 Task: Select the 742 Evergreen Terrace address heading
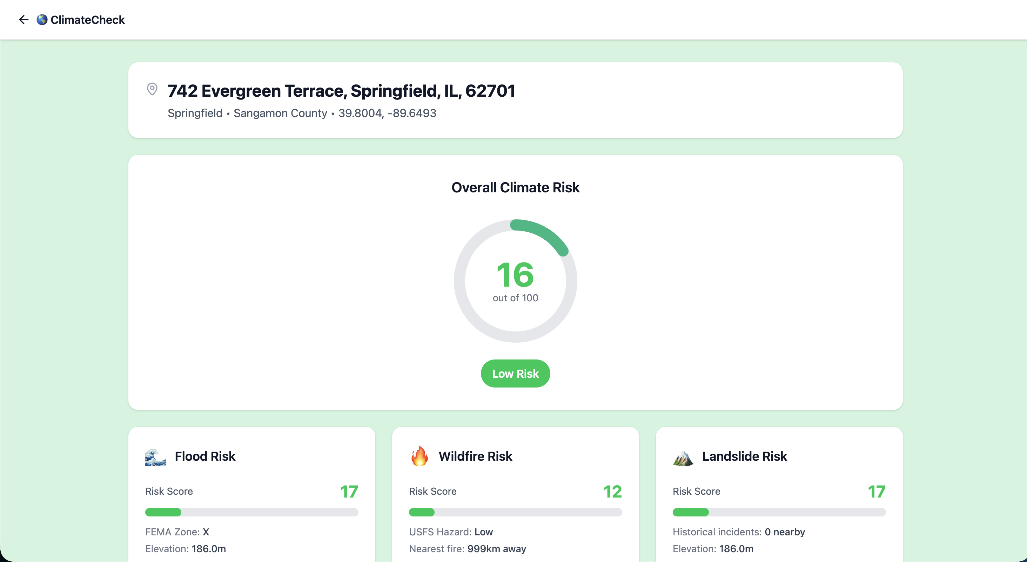[x=341, y=91]
